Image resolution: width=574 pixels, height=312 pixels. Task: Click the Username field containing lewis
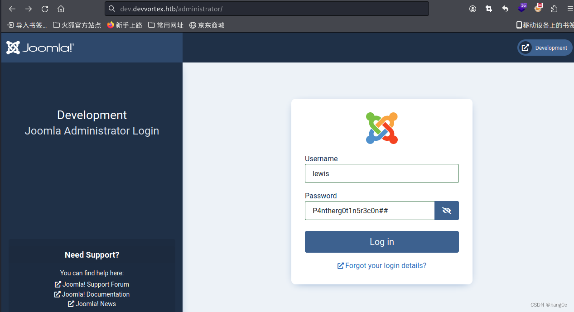coord(382,173)
